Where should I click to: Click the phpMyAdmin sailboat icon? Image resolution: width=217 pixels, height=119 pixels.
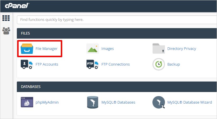(27, 102)
